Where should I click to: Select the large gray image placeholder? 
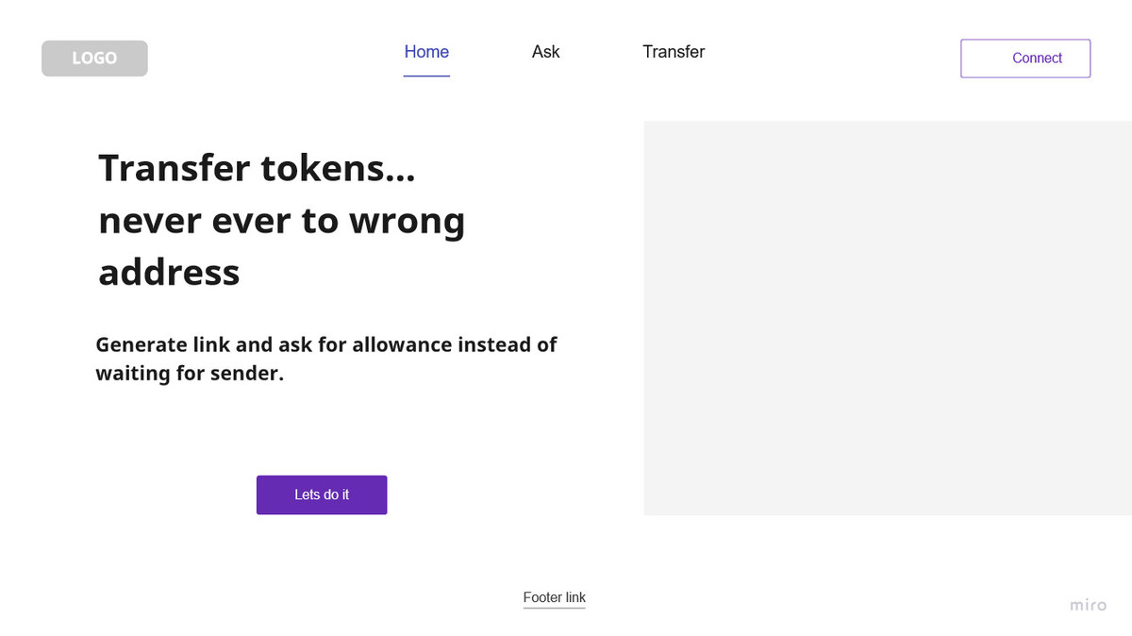(887, 318)
